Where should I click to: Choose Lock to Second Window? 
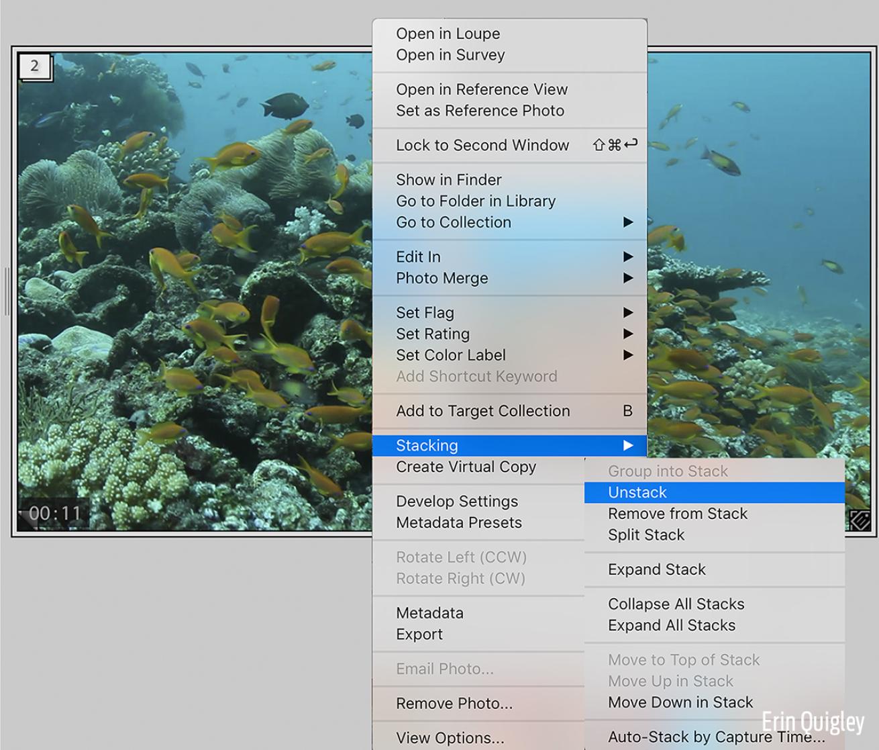pos(482,145)
